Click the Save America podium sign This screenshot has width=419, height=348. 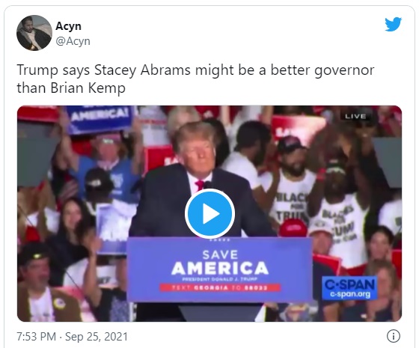click(x=219, y=269)
